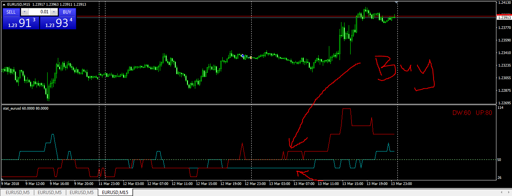
Task: Switch to the third EURUSD,M5 tab
Action: [x=81, y=193]
